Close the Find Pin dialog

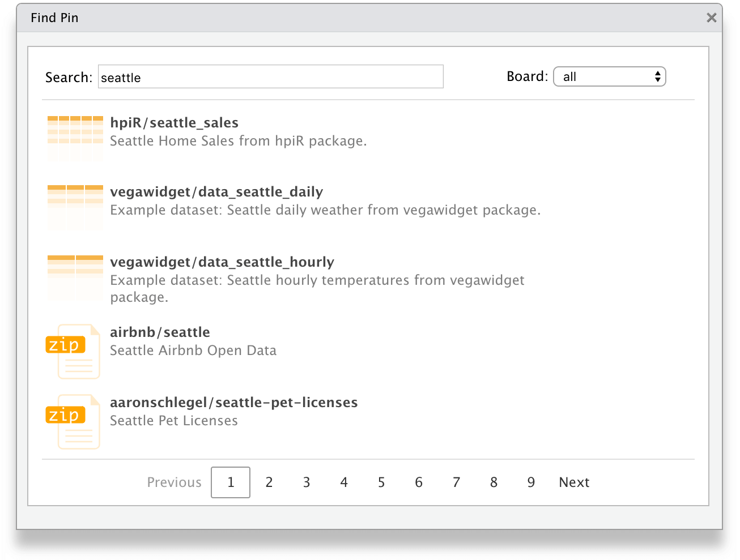[x=711, y=18]
